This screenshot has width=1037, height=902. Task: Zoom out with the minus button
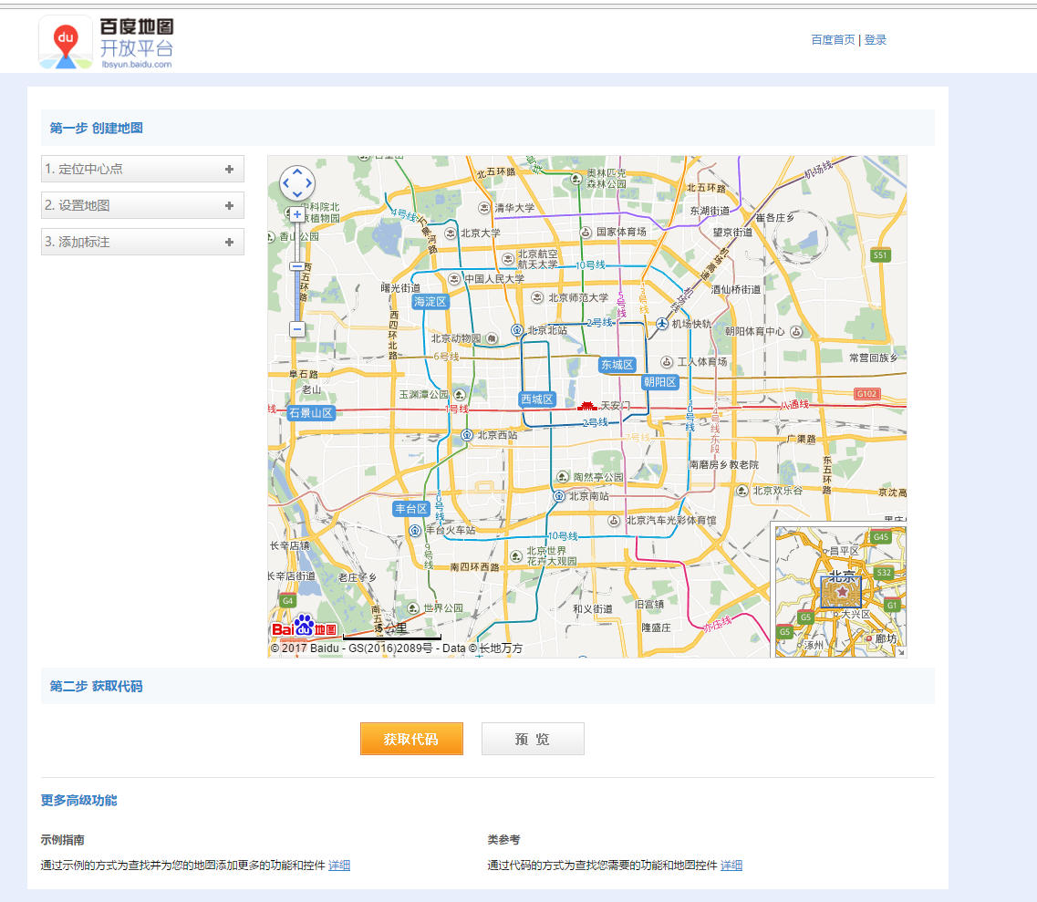coord(297,328)
